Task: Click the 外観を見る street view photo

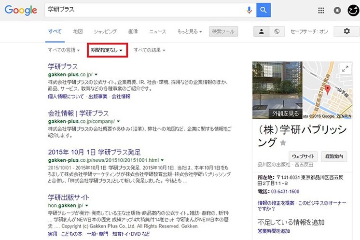Action: tap(277, 90)
